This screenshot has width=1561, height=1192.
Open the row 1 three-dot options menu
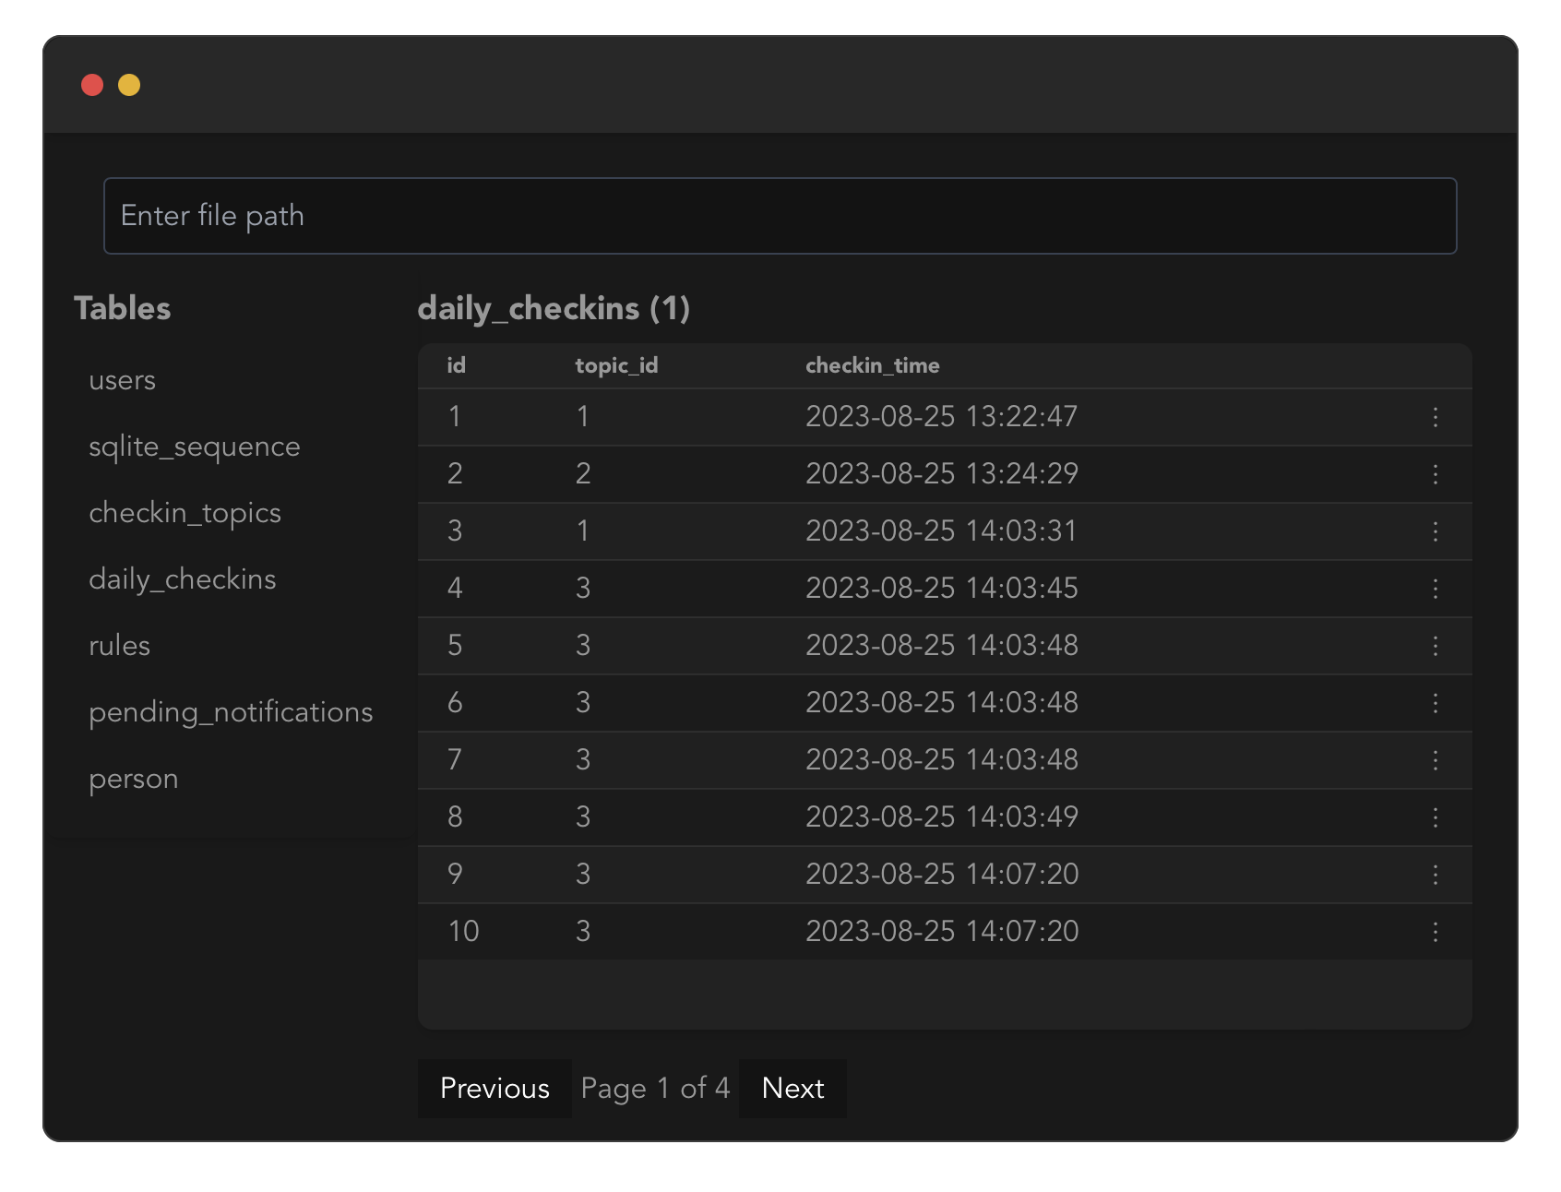pyautogui.click(x=1435, y=417)
